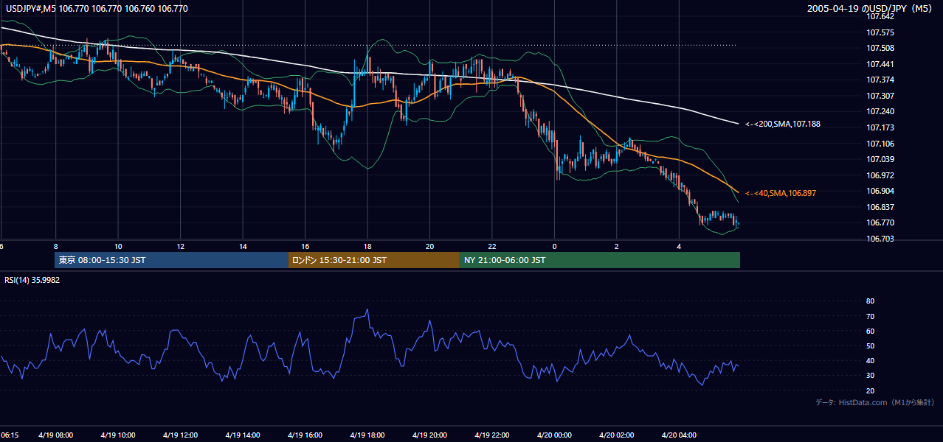
Task: Click RSI scale level 70
Action: (x=870, y=316)
